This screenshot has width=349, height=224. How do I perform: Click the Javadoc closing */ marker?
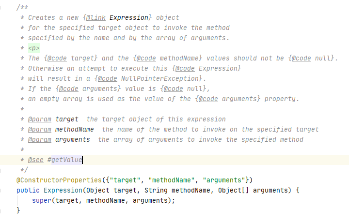coord(22,170)
